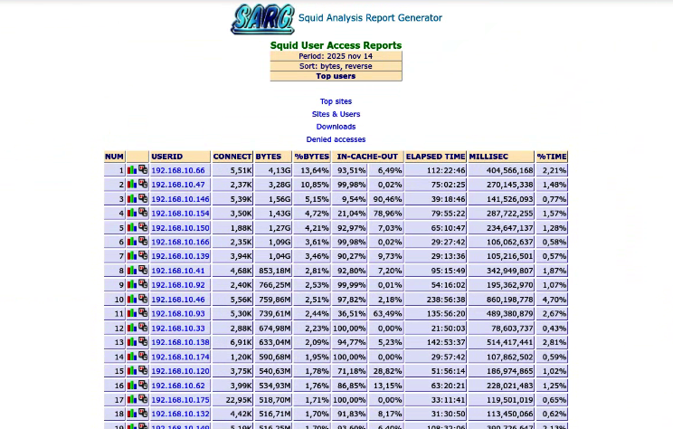Open user report for 192.168.10.150
This screenshot has width=673, height=429.
pos(180,228)
